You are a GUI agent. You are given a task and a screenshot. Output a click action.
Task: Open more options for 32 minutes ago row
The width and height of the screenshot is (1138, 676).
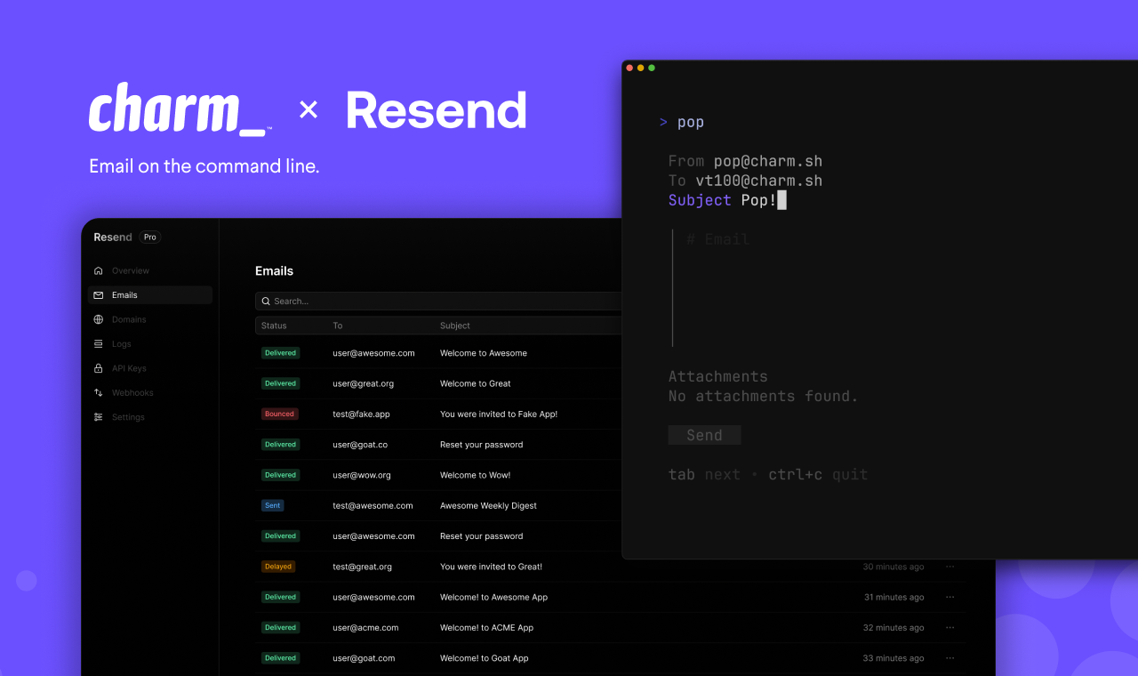point(950,628)
